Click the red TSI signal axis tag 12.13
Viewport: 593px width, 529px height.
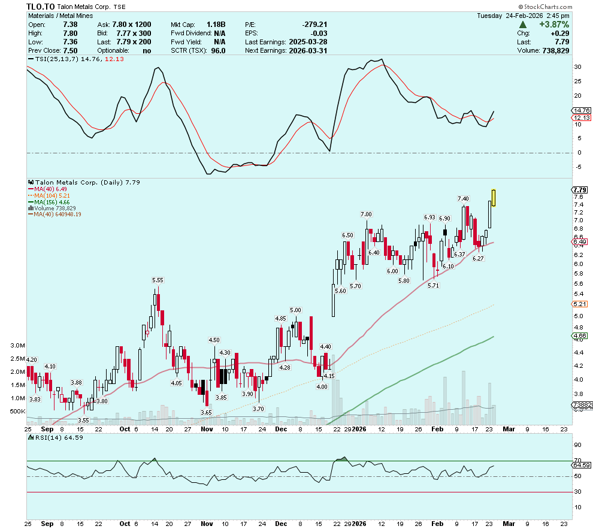581,117
